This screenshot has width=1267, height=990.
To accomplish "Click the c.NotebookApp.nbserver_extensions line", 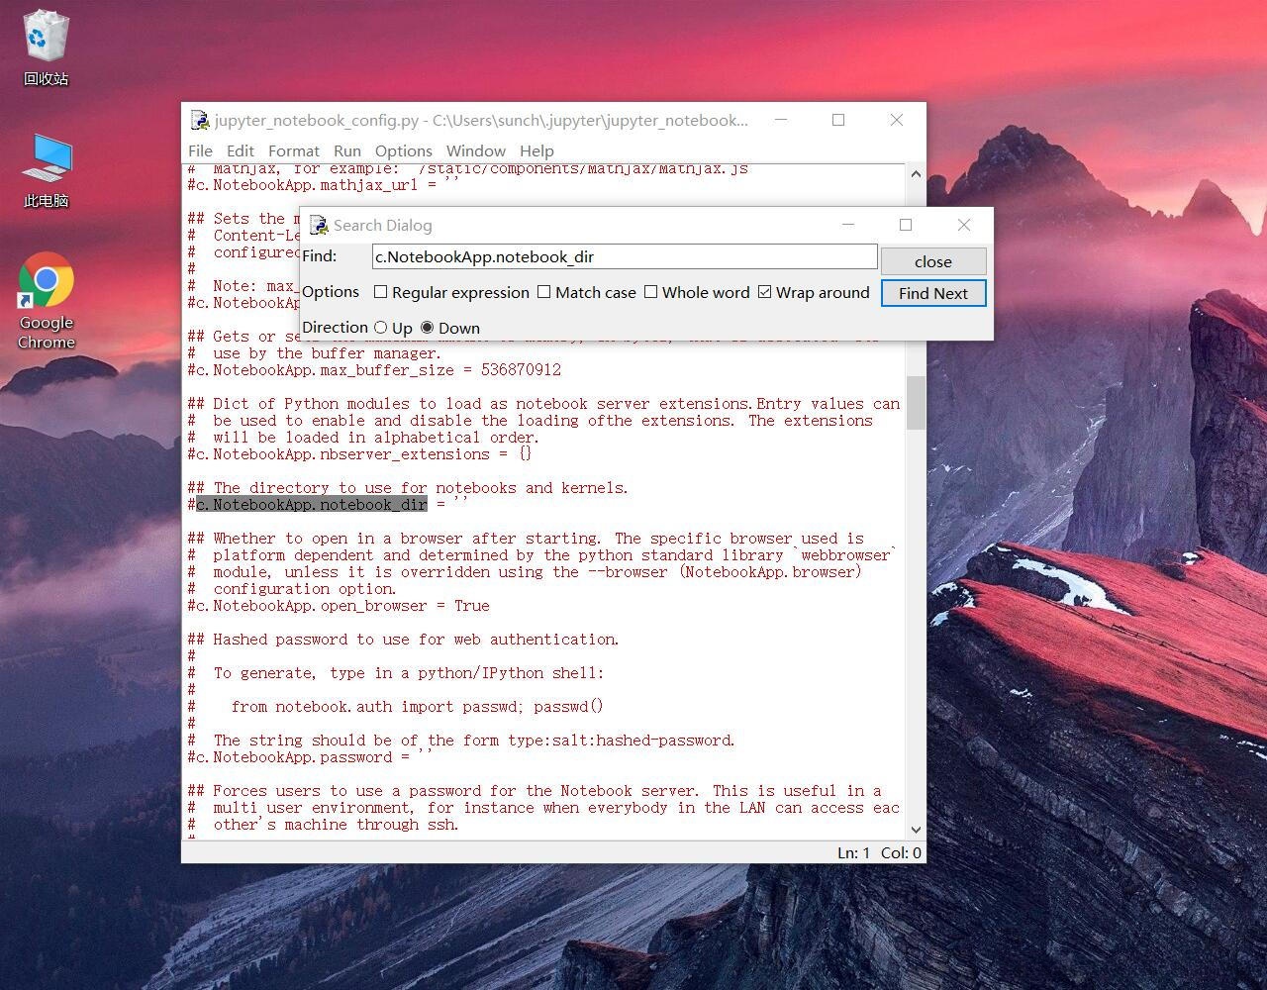I will tap(359, 454).
